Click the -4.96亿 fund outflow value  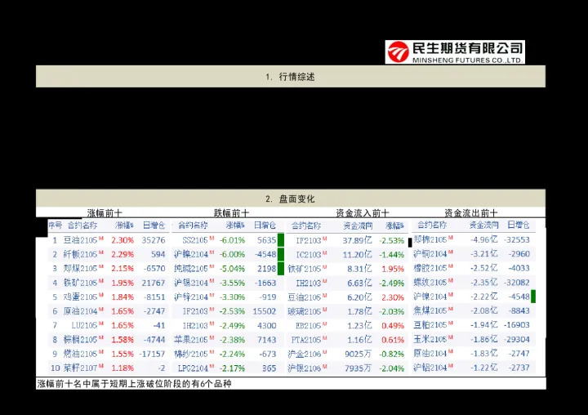484,239
